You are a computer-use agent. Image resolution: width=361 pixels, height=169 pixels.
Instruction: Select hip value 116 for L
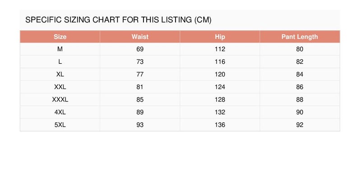[220, 62]
